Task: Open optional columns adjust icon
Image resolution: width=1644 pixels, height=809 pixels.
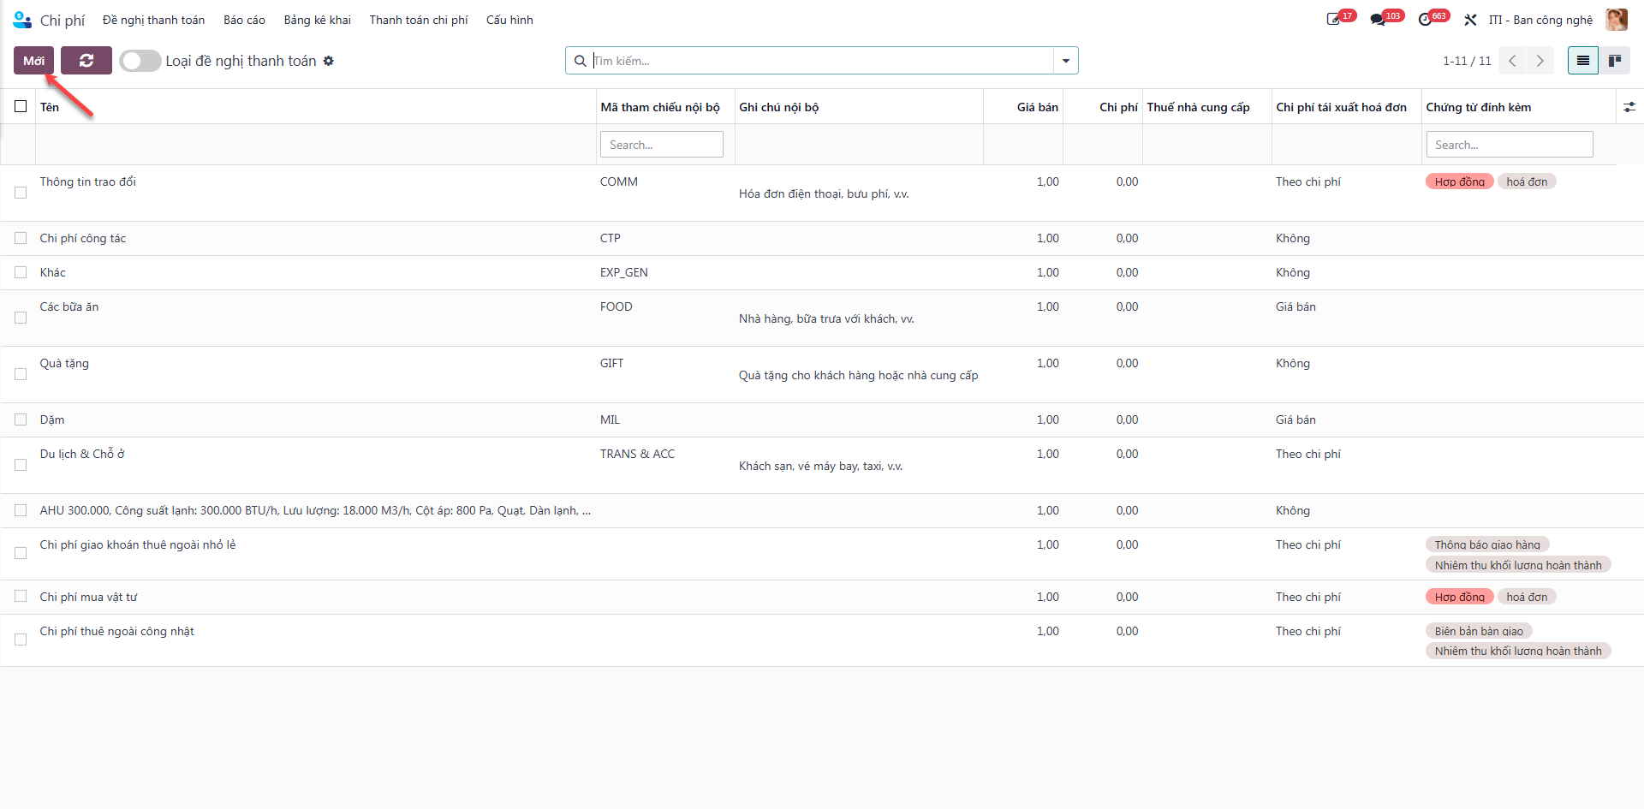Action: coord(1629,107)
